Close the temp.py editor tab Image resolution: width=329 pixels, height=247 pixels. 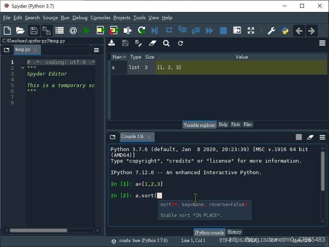point(35,50)
